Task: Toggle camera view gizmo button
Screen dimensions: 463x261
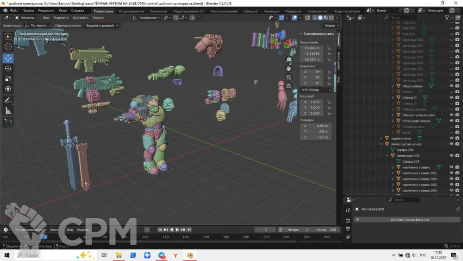Action: click(288, 77)
